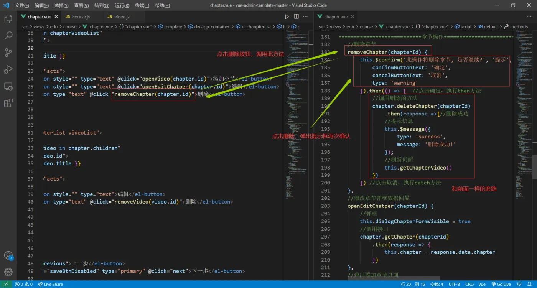Expand course breadcrumb in left editor

69,27
